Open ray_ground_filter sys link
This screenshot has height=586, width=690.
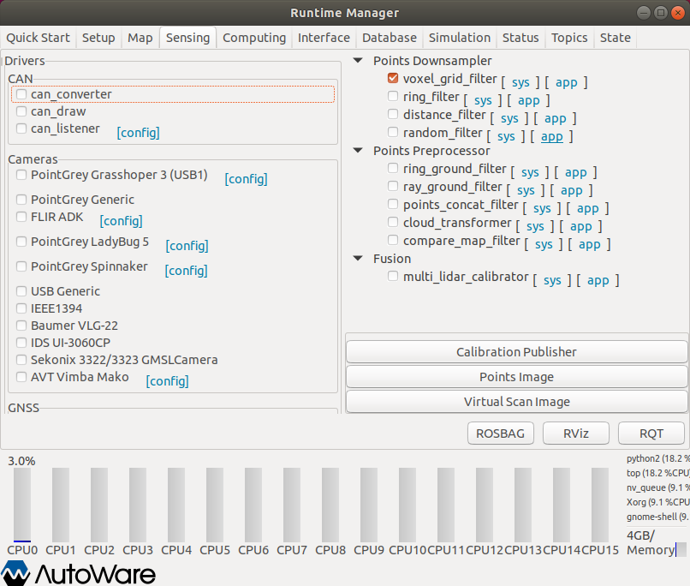(x=526, y=191)
